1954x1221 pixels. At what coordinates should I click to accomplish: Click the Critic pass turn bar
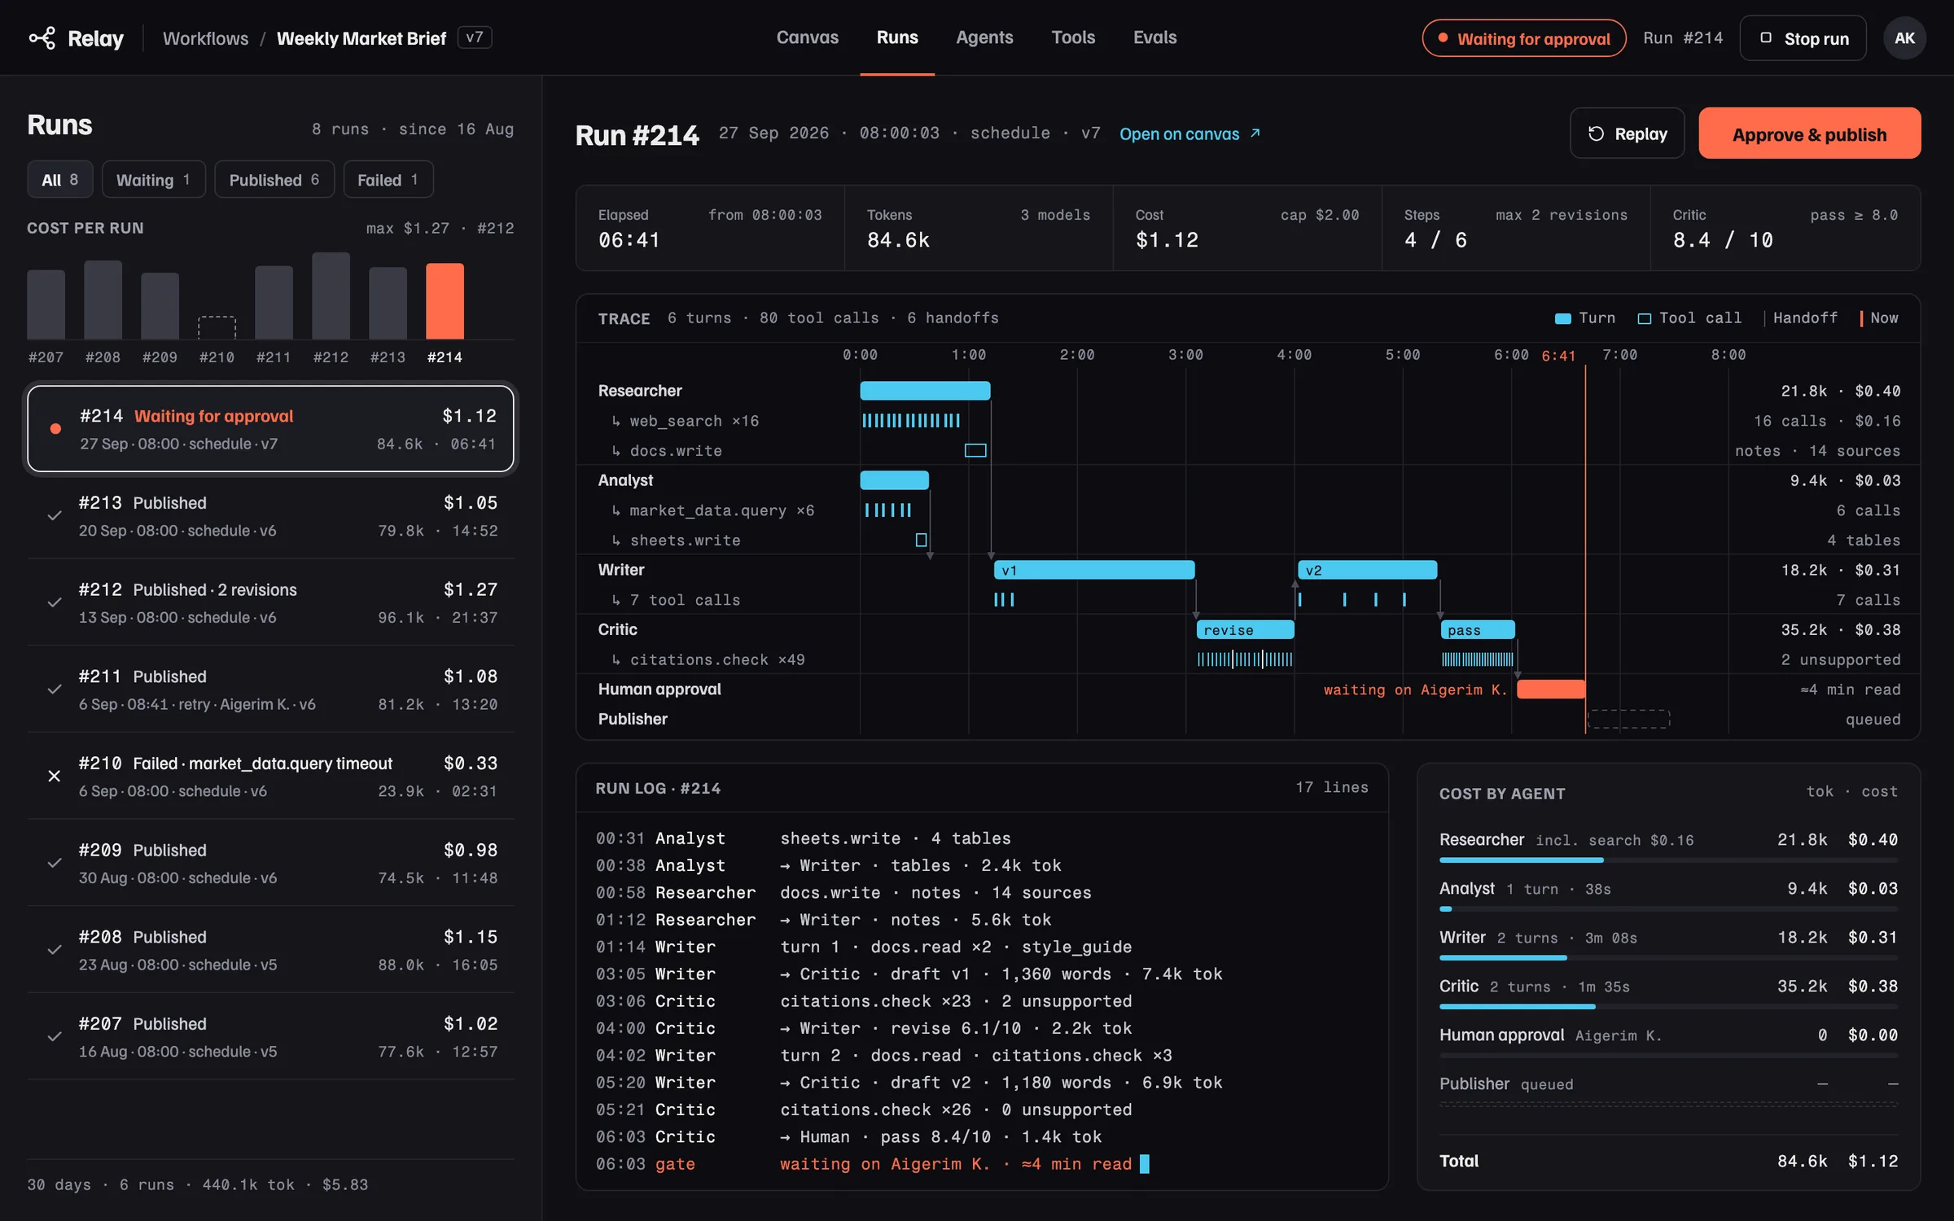click(x=1478, y=629)
